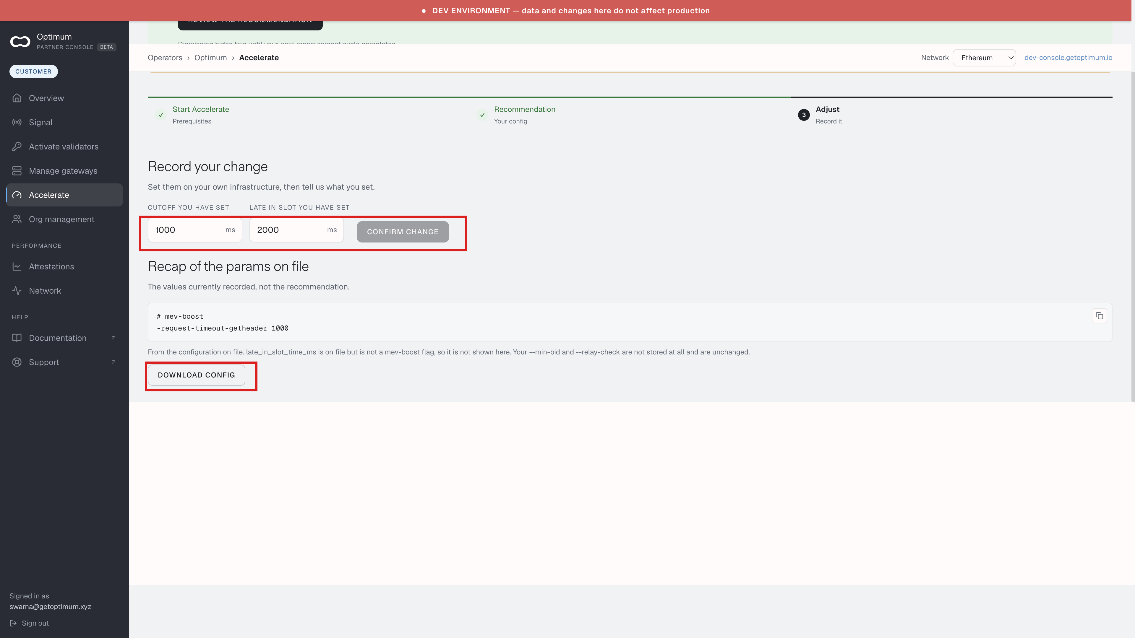This screenshot has height=638, width=1135.
Task: Click the Attestations chart icon
Action: pos(17,266)
